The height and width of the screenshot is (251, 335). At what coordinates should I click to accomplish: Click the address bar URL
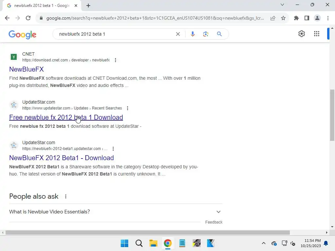(x=155, y=18)
